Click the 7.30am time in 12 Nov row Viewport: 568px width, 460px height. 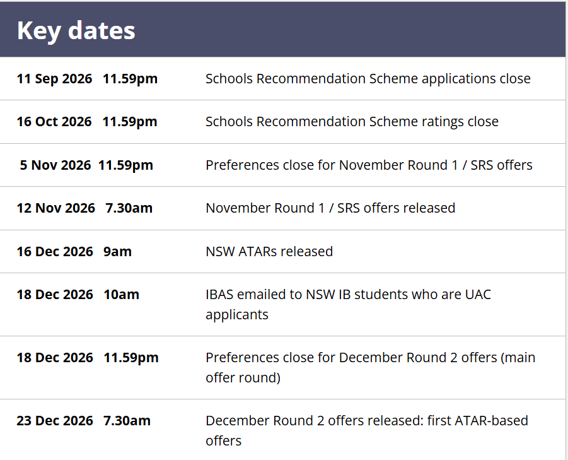pos(129,208)
